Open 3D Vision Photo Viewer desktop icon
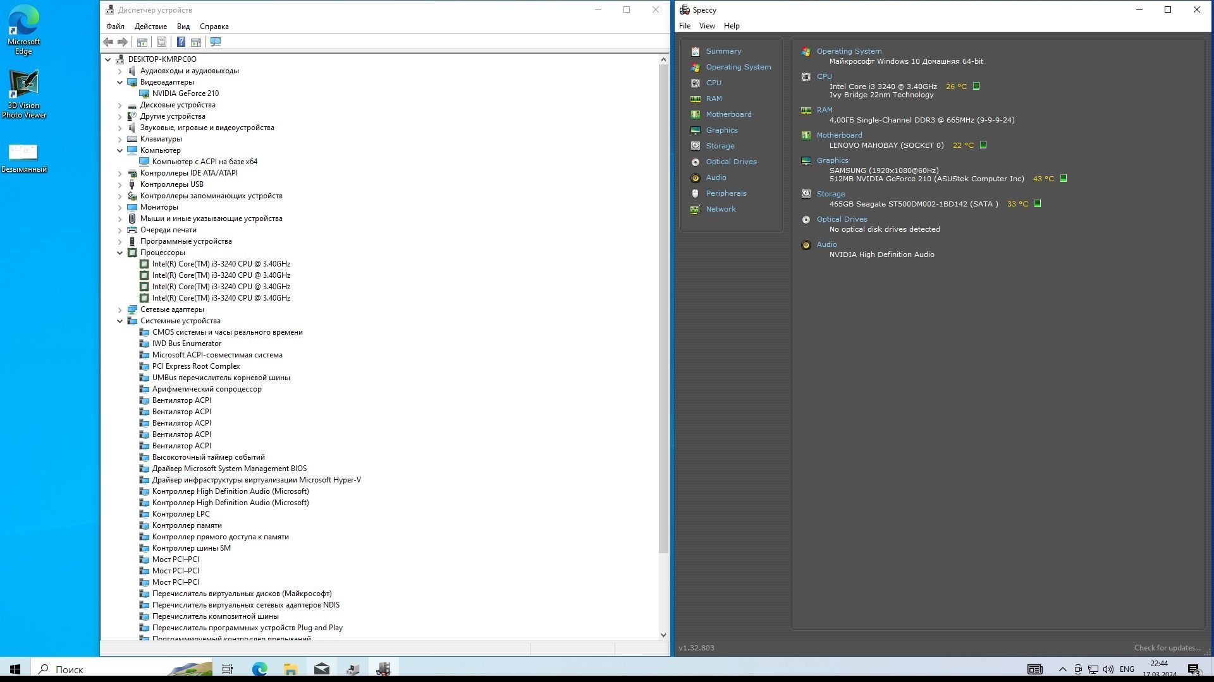Viewport: 1214px width, 682px height. click(23, 93)
